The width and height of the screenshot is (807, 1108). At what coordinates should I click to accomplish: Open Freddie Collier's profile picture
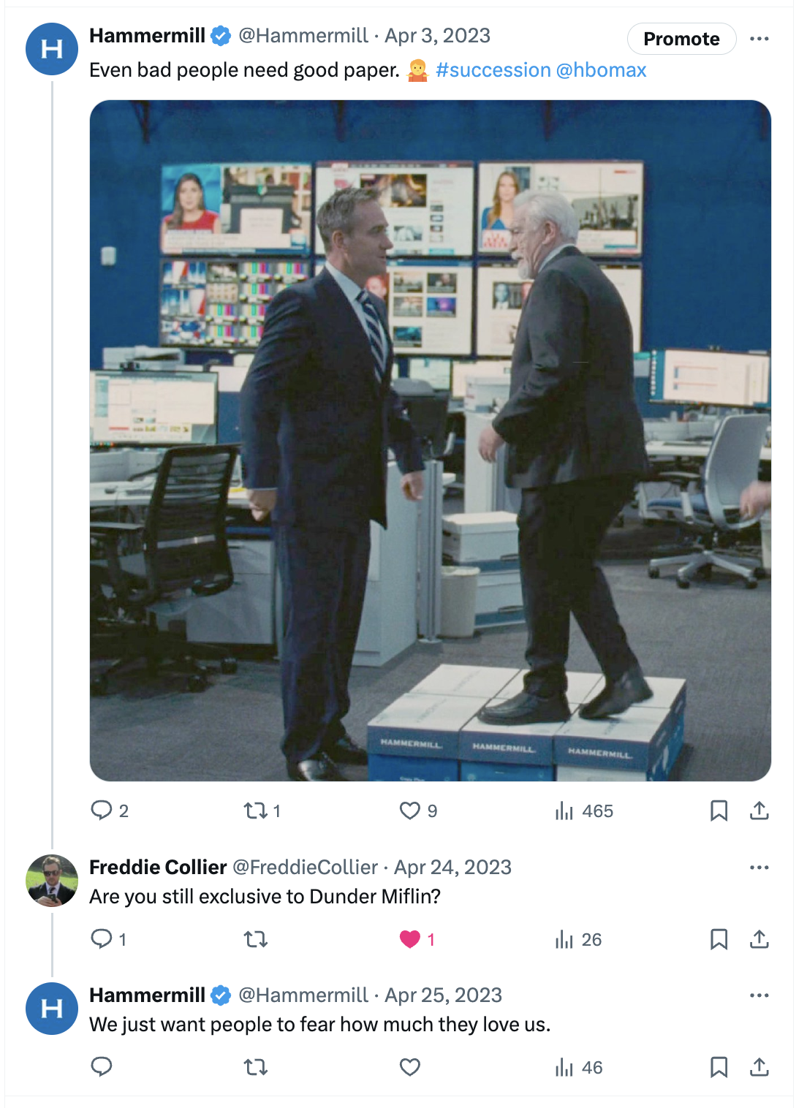pyautogui.click(x=52, y=881)
